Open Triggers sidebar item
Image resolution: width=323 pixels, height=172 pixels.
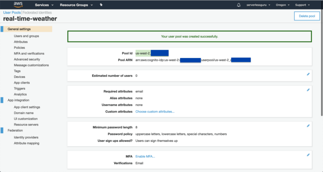(x=19, y=88)
